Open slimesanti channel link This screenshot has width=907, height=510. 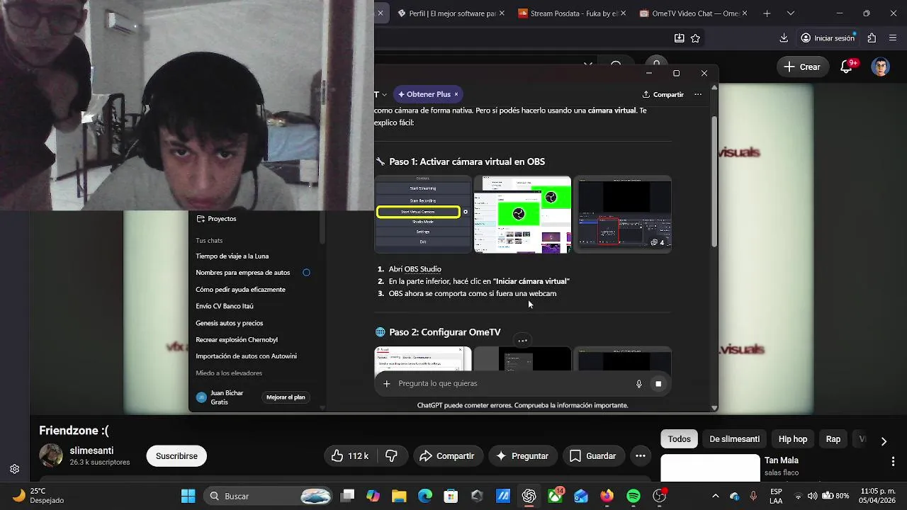coord(91,450)
